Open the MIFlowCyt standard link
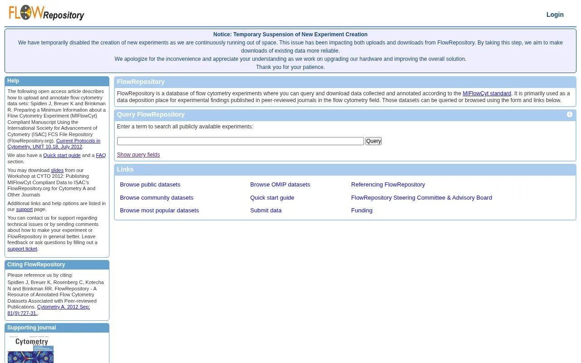Image resolution: width=581 pixels, height=363 pixels. 487,93
